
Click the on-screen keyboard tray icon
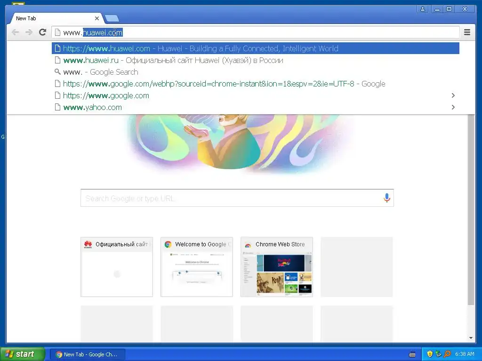click(x=412, y=354)
